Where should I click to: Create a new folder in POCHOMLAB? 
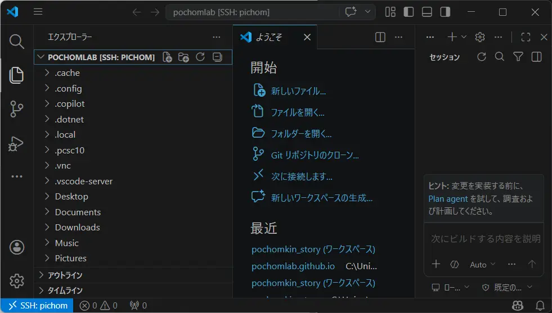coord(183,57)
